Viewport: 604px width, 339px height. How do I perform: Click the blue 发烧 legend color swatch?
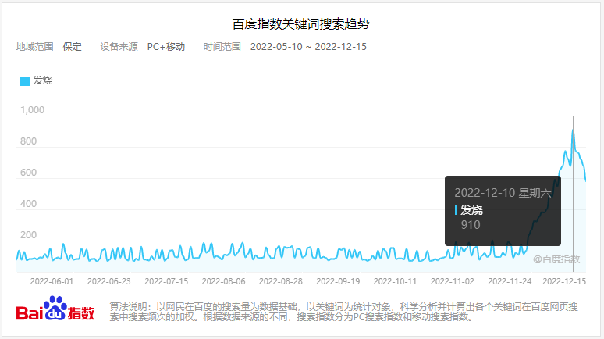pyautogui.click(x=25, y=80)
